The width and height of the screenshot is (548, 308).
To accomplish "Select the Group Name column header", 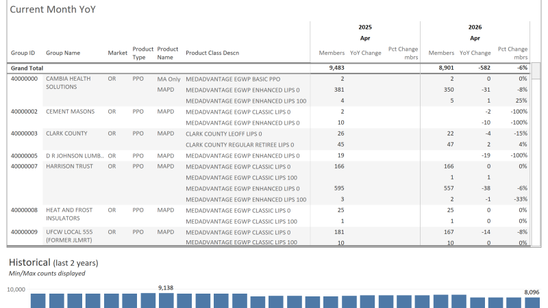I will coord(63,53).
